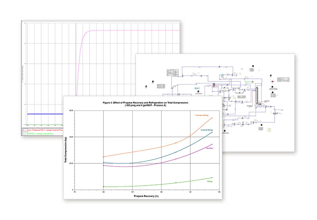317x220 pixels.
Task: Click the purple Residue curve label
Action: [209, 148]
